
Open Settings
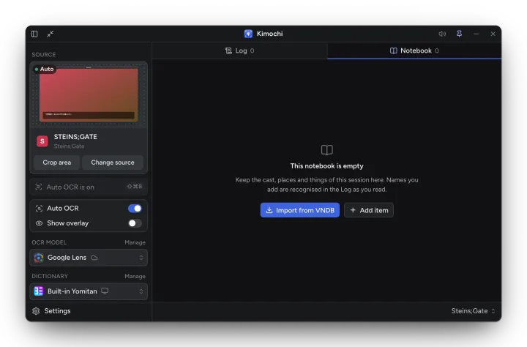tap(51, 311)
